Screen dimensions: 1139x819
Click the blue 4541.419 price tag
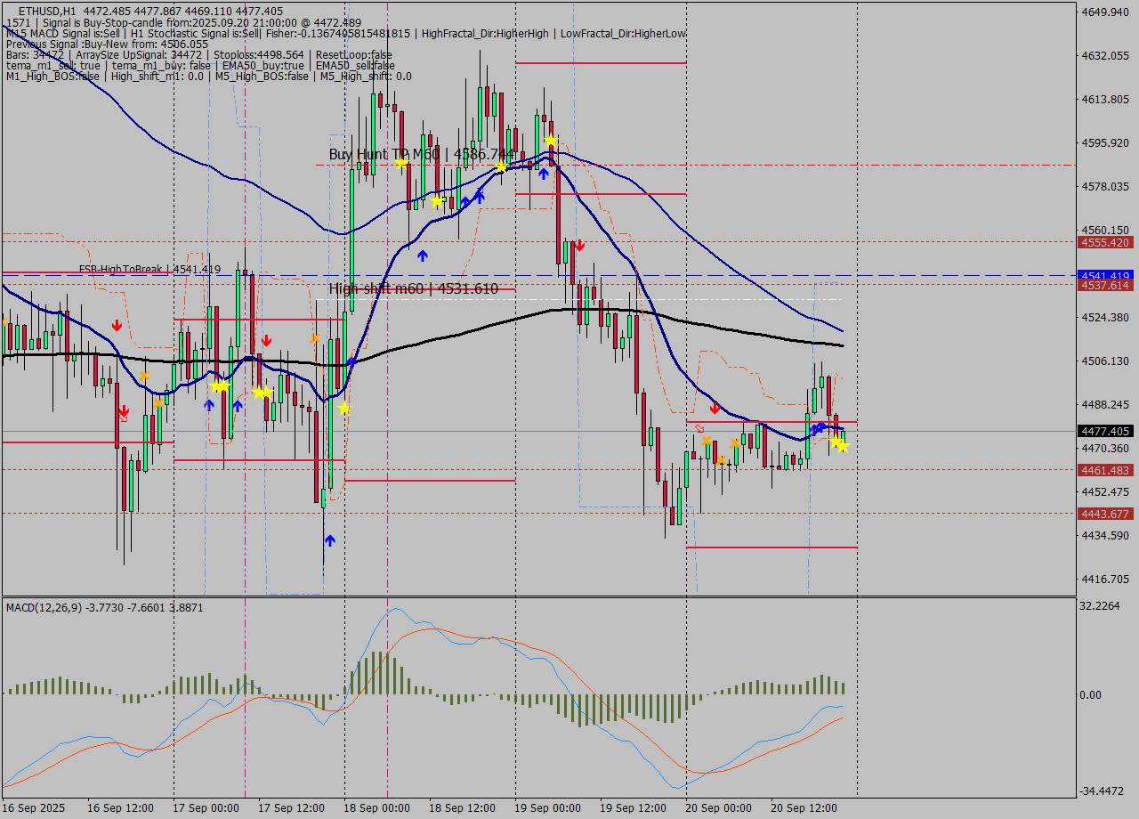tap(1103, 276)
